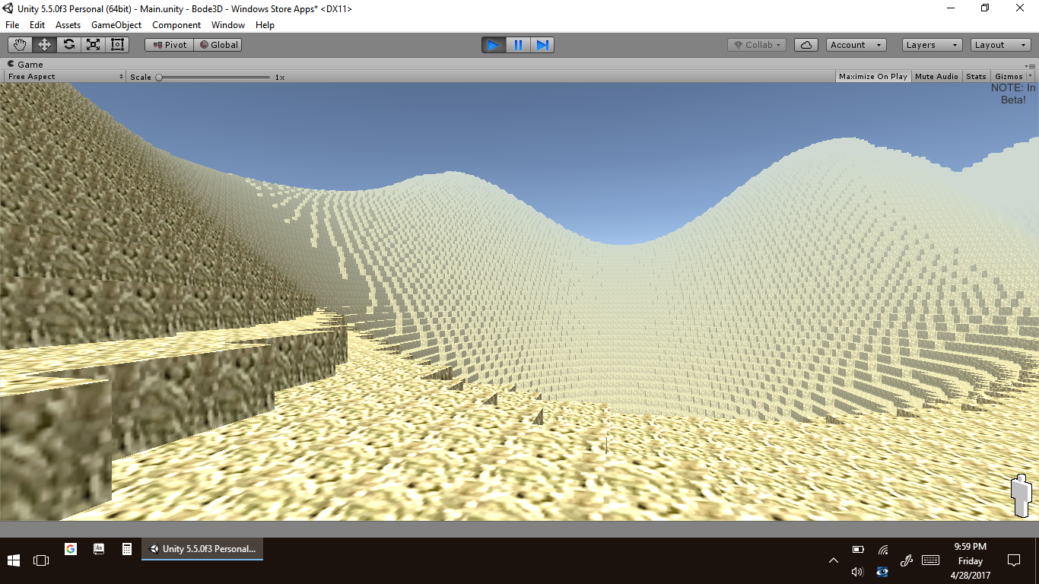Screen dimensions: 1039x584
Task: Select the Hand tool in toolbar
Action: [20, 45]
